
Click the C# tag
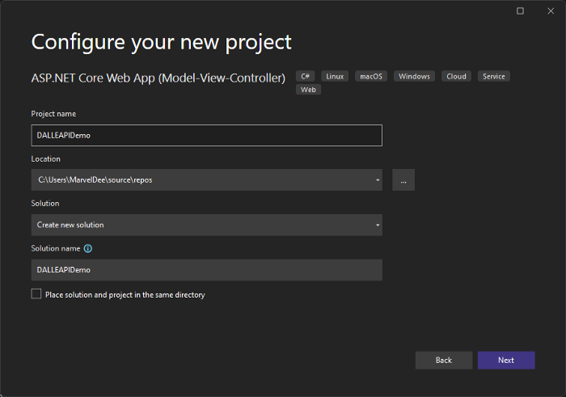(x=306, y=76)
